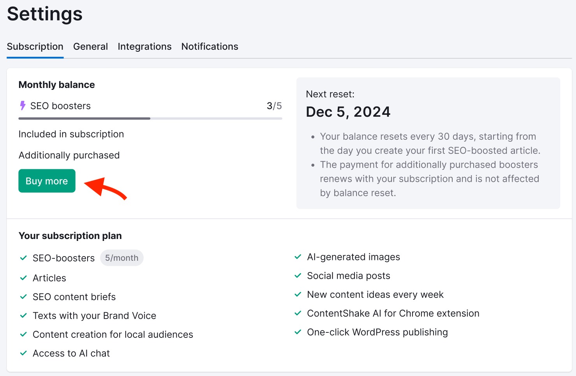
Task: Open the Notifications tab
Action: pyautogui.click(x=210, y=47)
